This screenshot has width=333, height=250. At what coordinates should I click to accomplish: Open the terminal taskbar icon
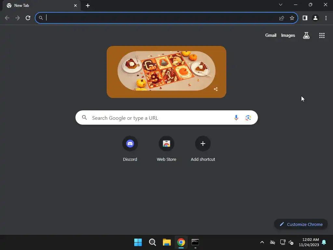click(x=195, y=242)
